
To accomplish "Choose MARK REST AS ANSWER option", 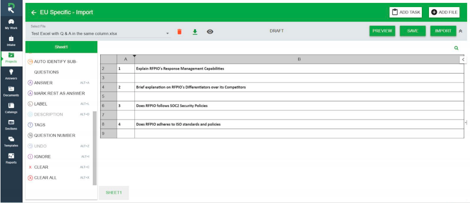I will (x=59, y=93).
